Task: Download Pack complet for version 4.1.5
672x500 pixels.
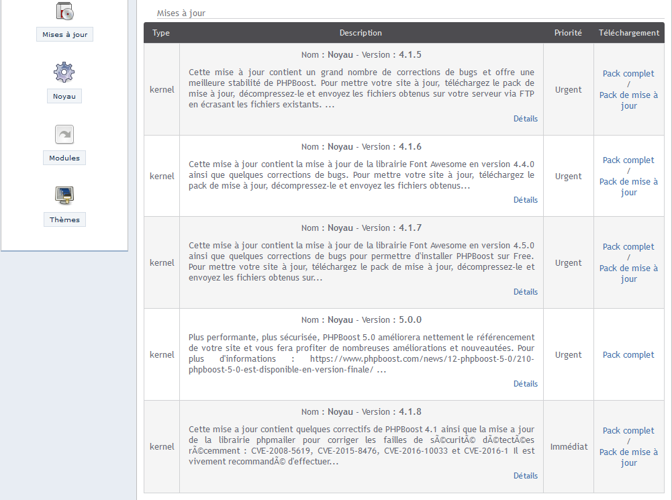Action: (628, 74)
